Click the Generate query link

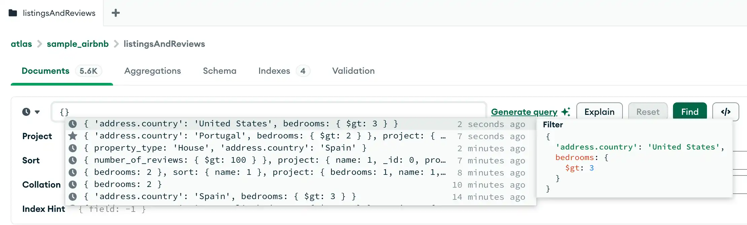(524, 112)
